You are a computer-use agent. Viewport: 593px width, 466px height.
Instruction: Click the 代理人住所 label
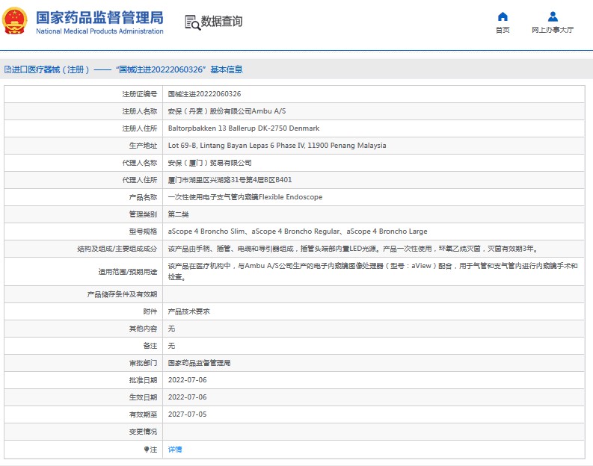click(x=140, y=180)
